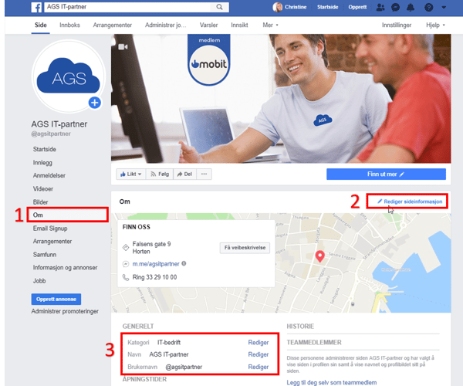Select Jobb in the left sidebar

coord(39,281)
